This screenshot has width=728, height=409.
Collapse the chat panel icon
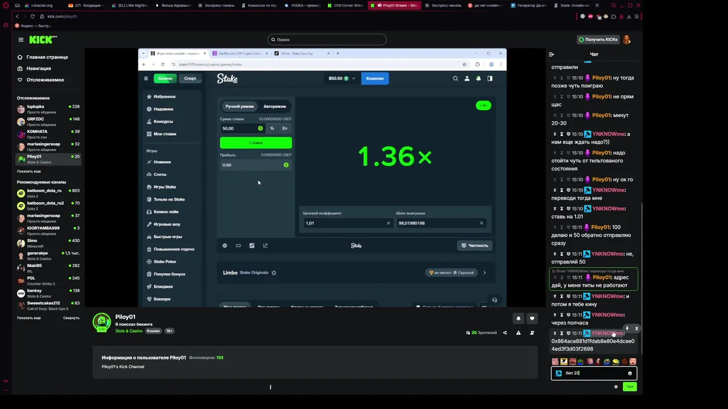[x=551, y=55]
